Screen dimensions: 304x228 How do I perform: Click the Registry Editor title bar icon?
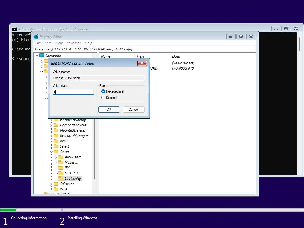point(36,37)
